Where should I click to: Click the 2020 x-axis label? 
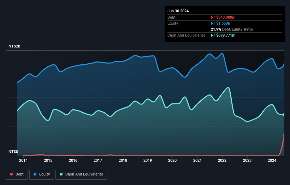172,160
